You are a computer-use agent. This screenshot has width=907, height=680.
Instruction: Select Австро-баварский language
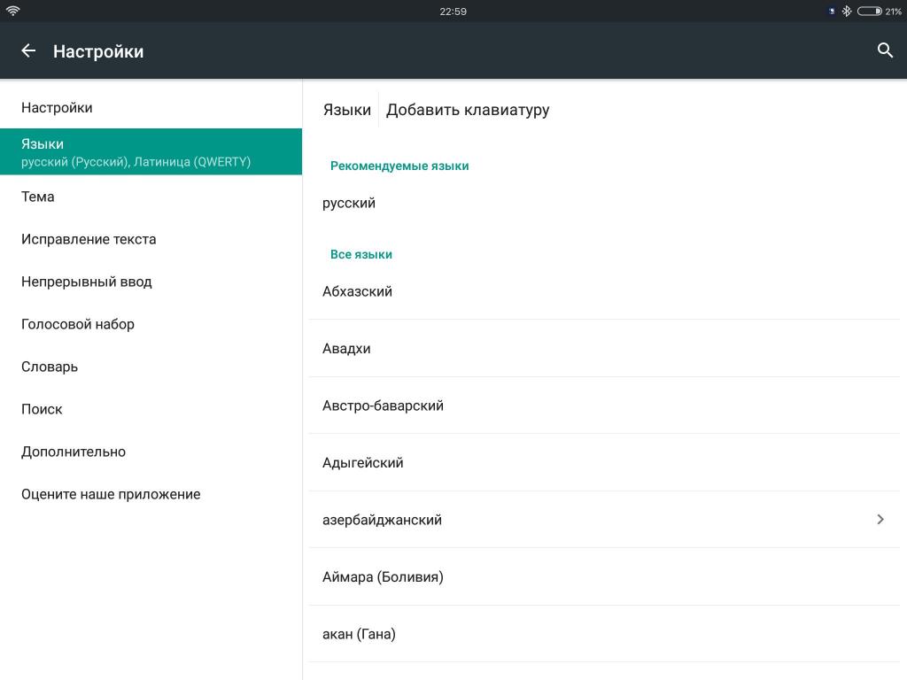coord(604,406)
